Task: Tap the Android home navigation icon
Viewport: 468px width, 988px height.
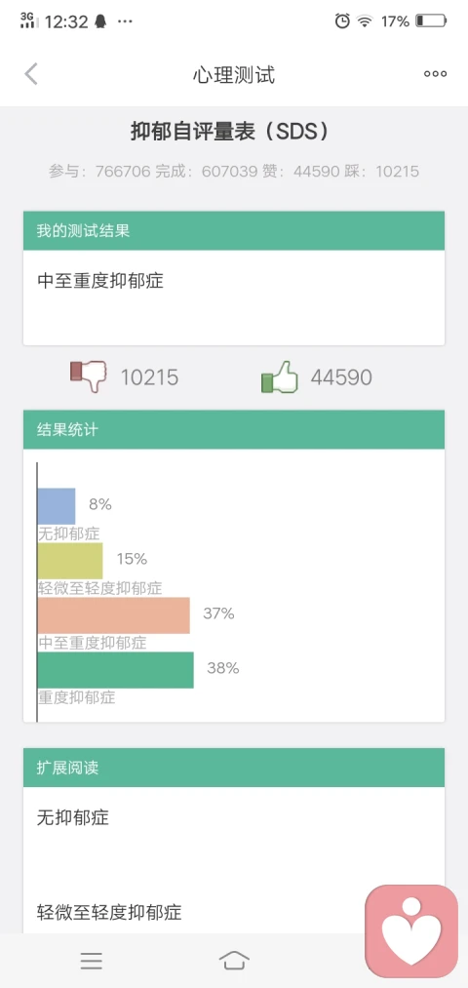Action: click(x=234, y=961)
